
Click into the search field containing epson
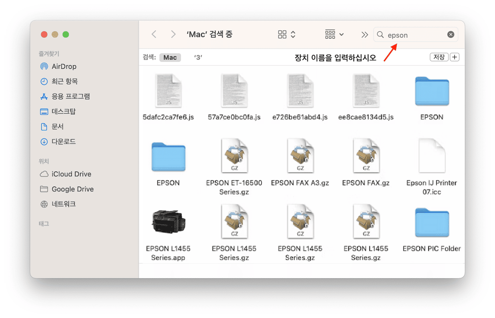point(416,35)
